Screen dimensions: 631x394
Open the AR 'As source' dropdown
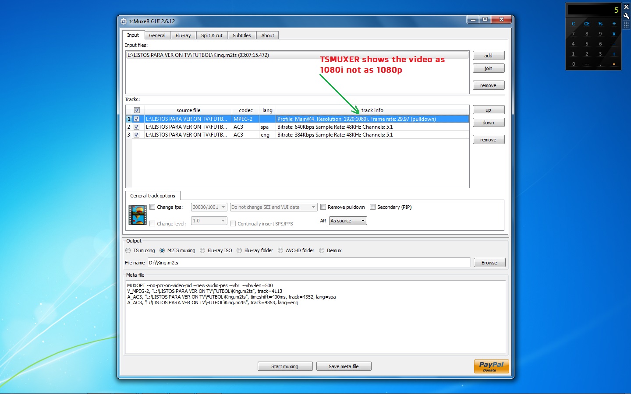point(348,221)
